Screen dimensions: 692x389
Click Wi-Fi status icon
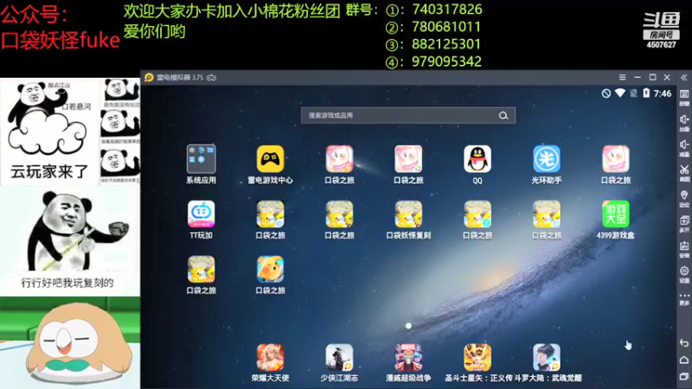620,93
